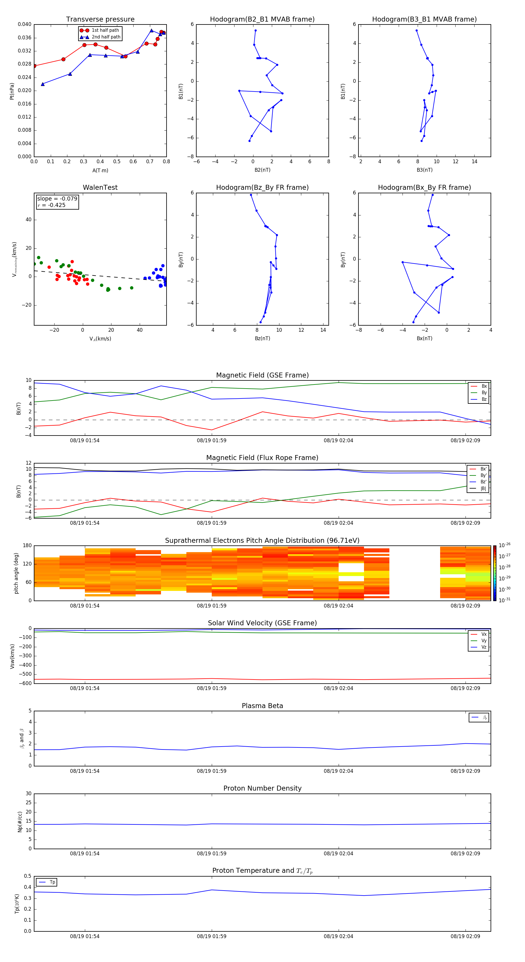525x962 pixels.
Task: Click "Bx'" entry in Flux Rope legend
Action: pyautogui.click(x=478, y=469)
